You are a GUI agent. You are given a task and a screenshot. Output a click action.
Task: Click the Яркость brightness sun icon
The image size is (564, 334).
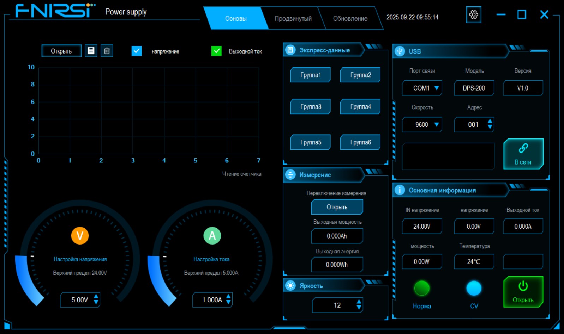(x=290, y=286)
